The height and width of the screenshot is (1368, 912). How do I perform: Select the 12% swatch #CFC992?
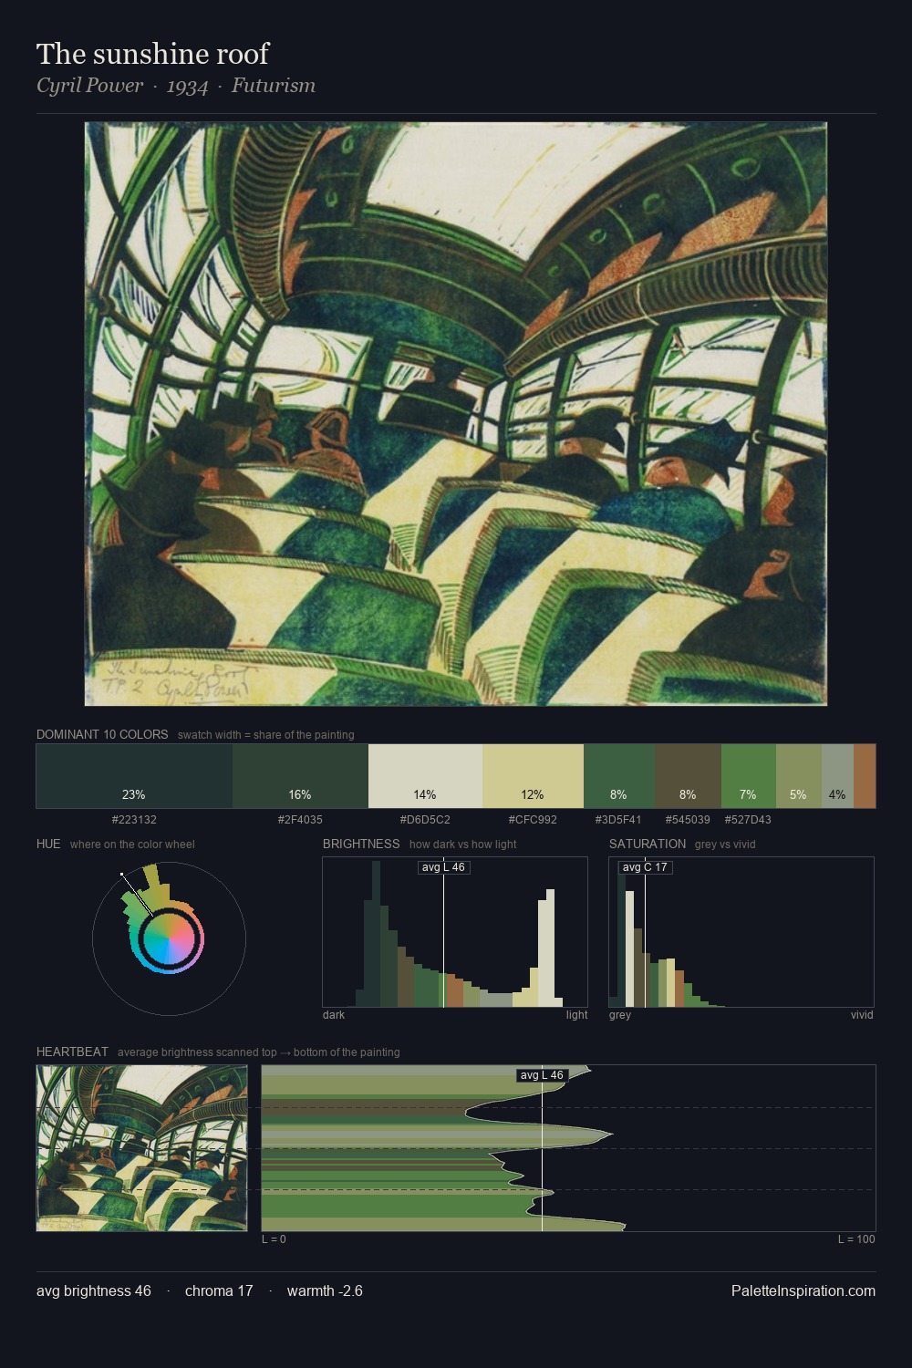533,776
